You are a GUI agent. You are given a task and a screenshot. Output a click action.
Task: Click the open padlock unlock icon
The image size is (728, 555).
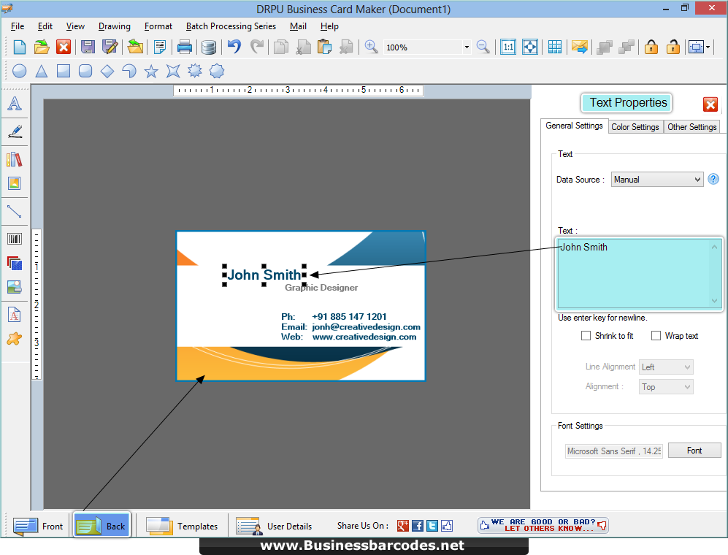pos(673,47)
